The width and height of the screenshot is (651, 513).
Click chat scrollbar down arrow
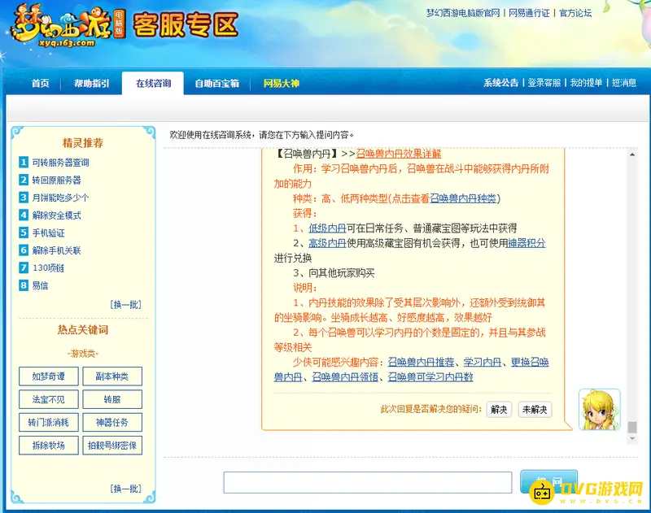(632, 438)
